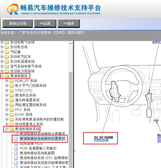The height and width of the screenshot is (168, 161).
Task: Click the 发动机冷却系统 folder icon
Action: 7,71
